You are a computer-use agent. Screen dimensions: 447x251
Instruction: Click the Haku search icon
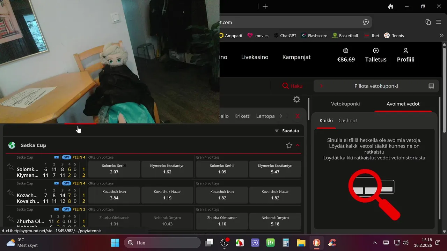[285, 86]
